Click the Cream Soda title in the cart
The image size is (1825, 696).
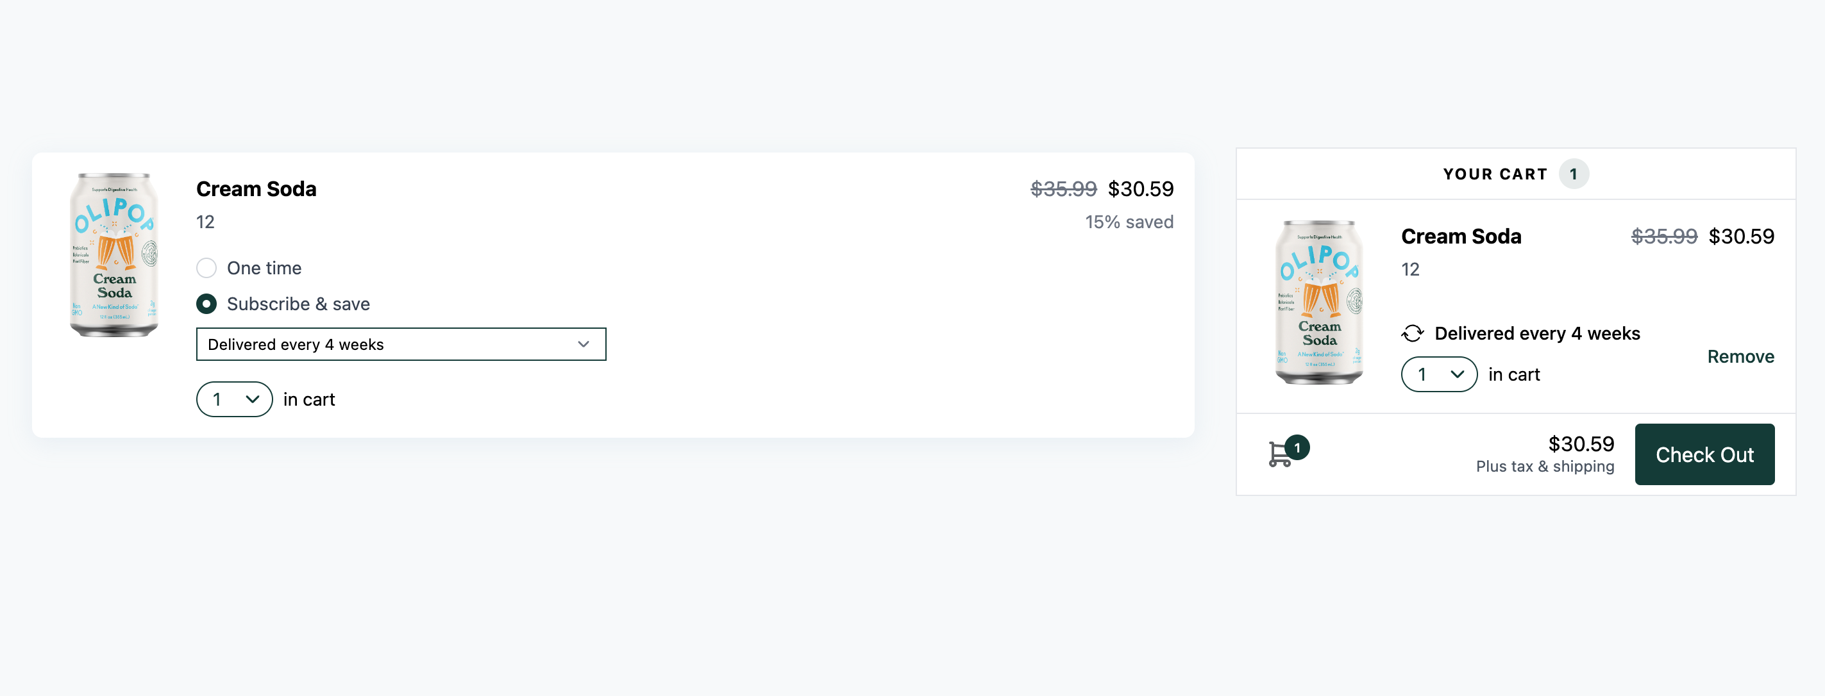coord(1460,236)
